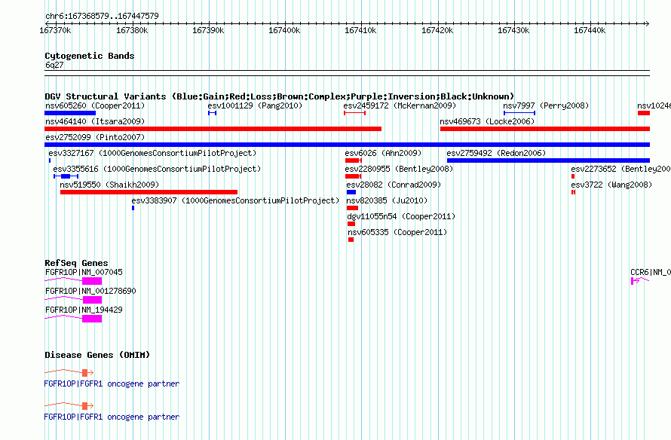Click the esv1001129 blue bracket glyph
This screenshot has height=440, width=671.
click(213, 113)
